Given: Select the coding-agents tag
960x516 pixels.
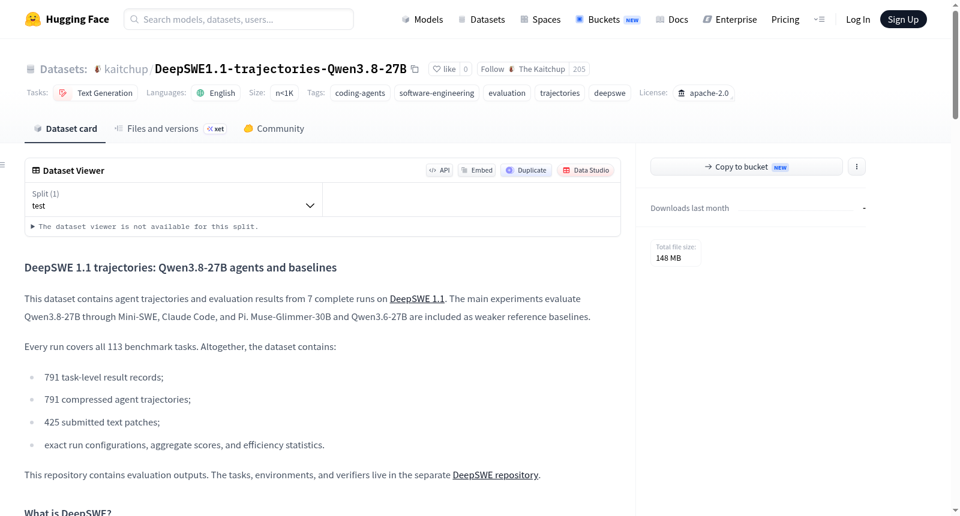Looking at the screenshot, I should (360, 93).
